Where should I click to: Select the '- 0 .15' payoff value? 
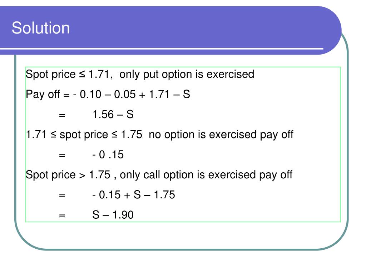tap(108, 154)
